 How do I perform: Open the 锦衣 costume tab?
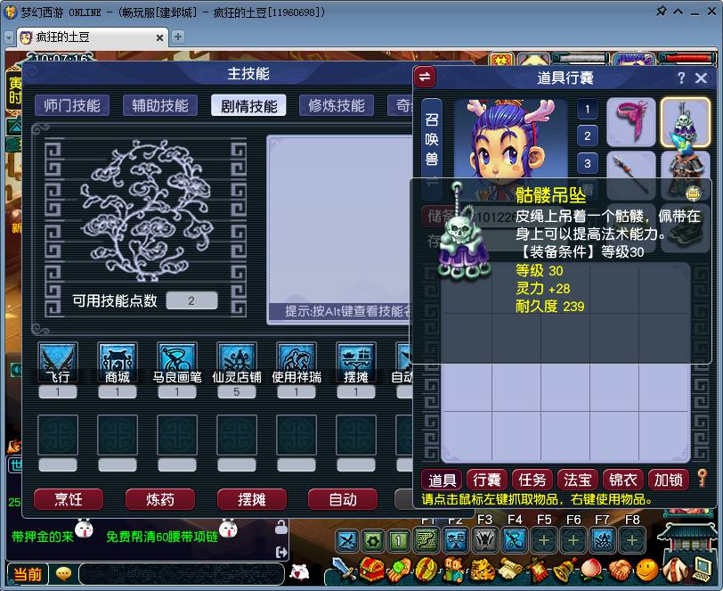coord(623,480)
